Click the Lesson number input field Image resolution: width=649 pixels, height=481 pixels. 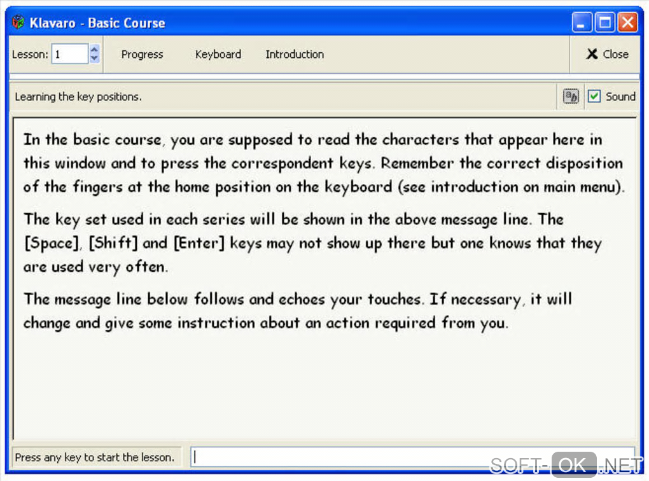tap(69, 54)
